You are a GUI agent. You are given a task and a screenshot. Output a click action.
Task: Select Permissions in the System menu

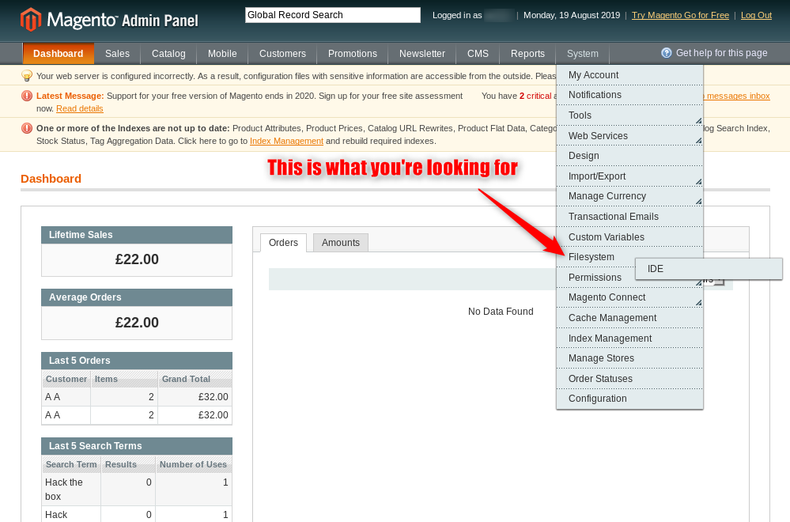(x=595, y=278)
